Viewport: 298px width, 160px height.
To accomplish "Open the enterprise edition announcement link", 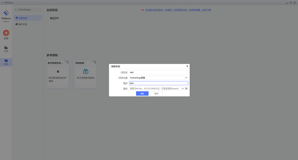I will click(x=178, y=10).
